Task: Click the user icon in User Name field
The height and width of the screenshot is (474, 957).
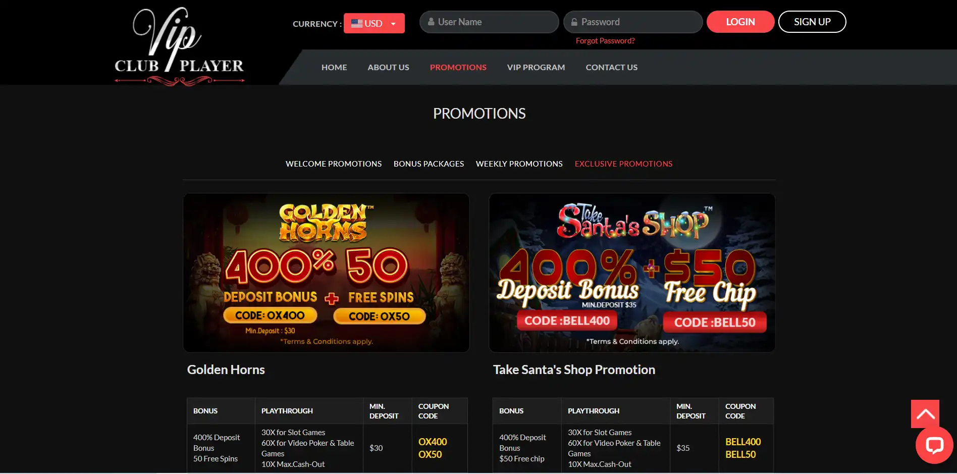Action: pos(431,22)
